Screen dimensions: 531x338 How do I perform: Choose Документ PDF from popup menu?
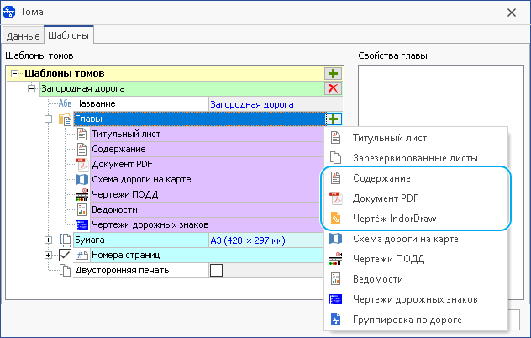point(416,198)
